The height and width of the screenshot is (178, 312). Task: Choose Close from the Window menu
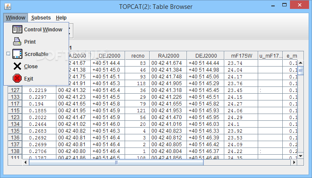(37, 66)
